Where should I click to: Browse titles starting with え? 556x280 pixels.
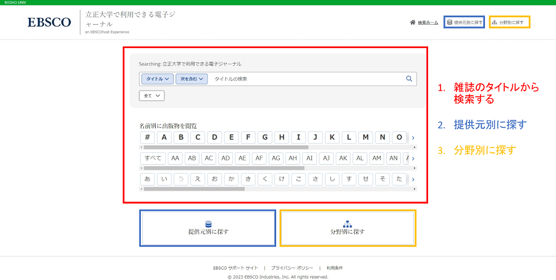point(198,179)
